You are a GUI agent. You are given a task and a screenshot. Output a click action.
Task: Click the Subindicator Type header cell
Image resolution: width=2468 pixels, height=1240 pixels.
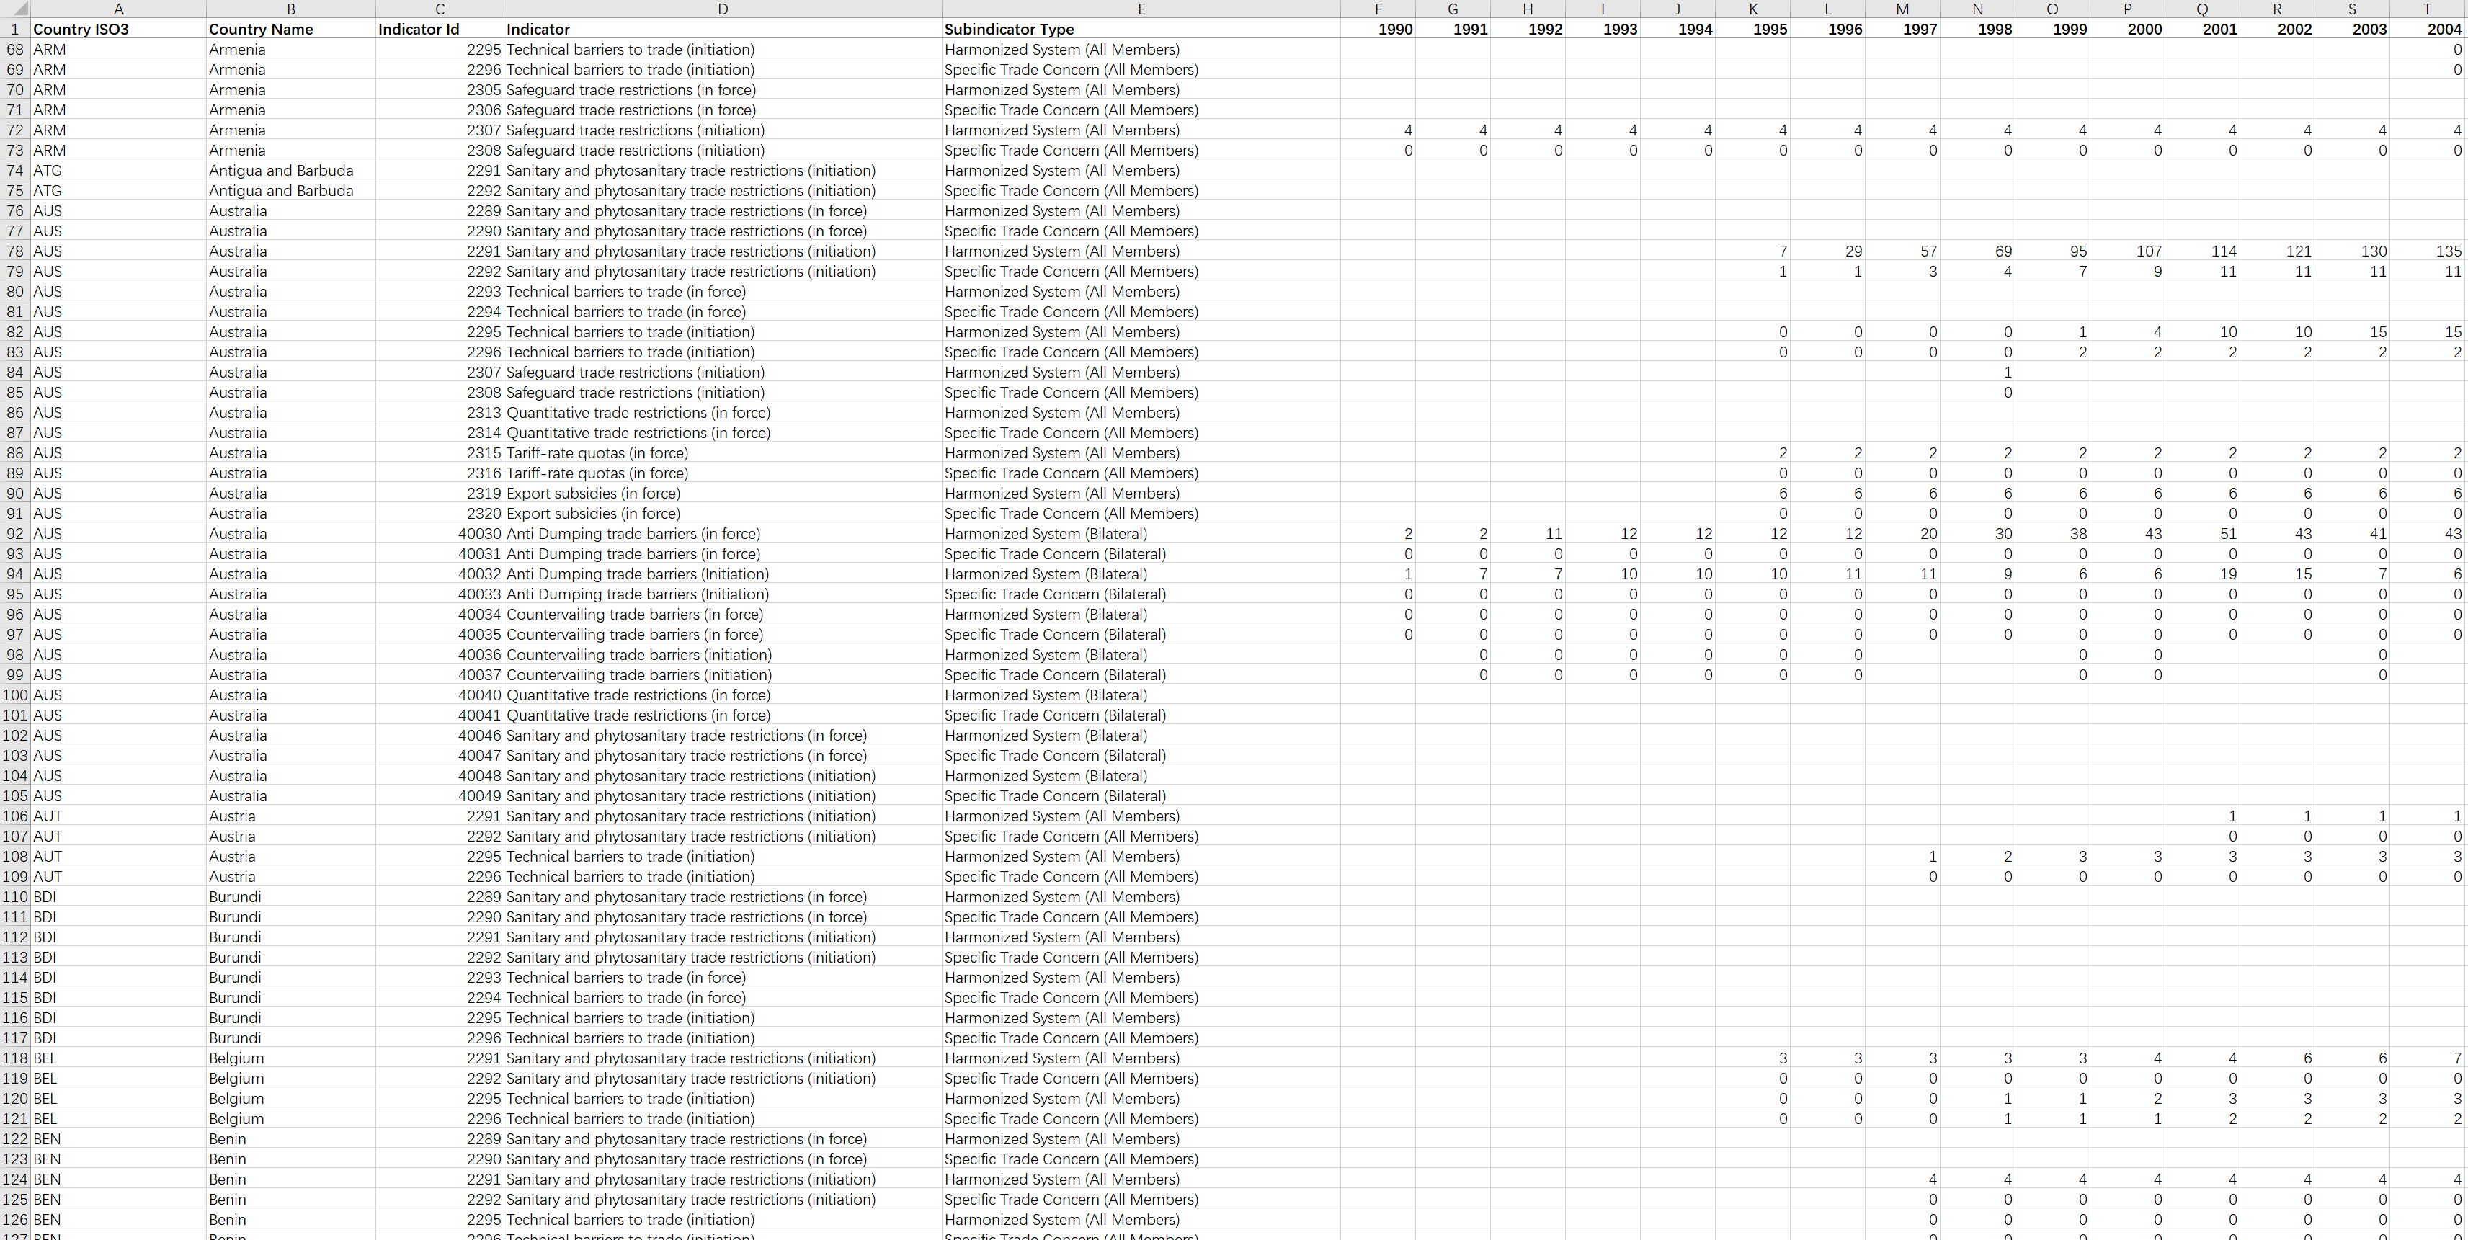[1009, 29]
